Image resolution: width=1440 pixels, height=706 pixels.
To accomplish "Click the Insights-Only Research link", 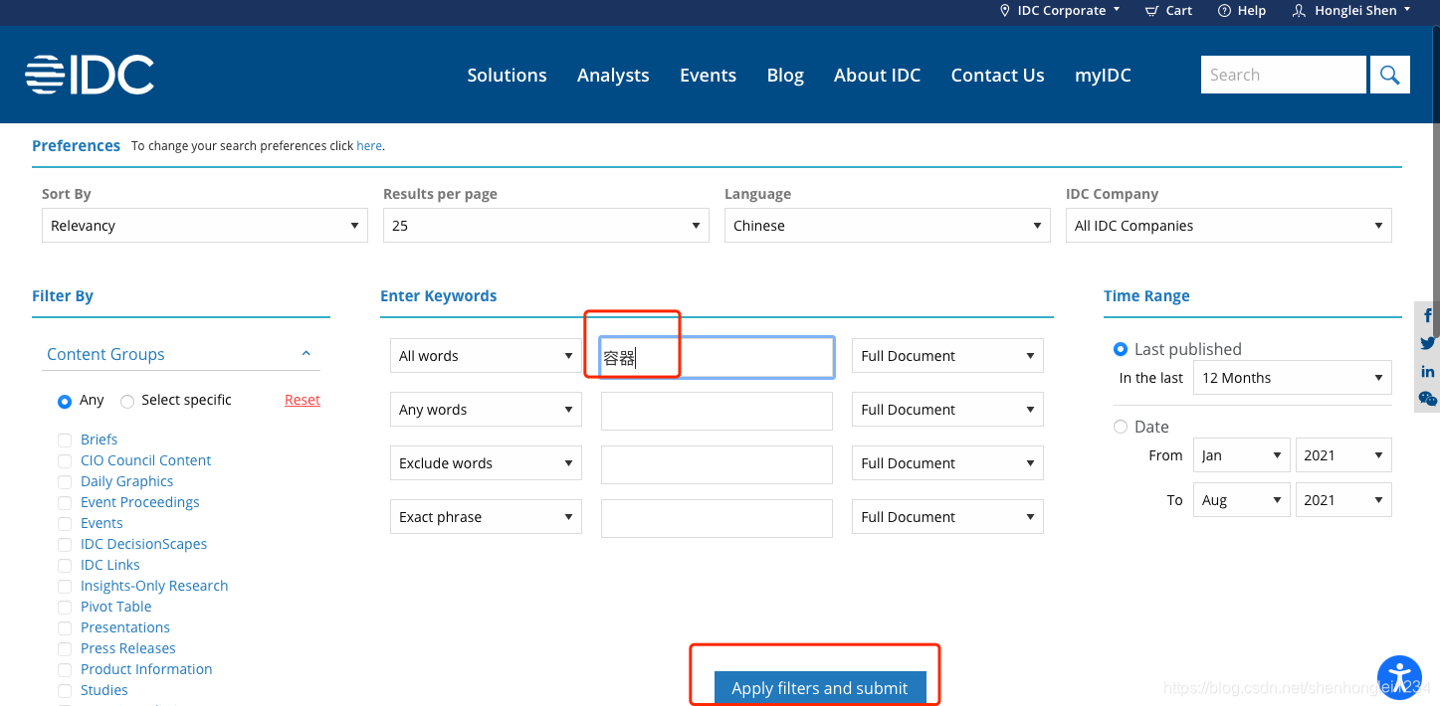I will click(x=154, y=586).
